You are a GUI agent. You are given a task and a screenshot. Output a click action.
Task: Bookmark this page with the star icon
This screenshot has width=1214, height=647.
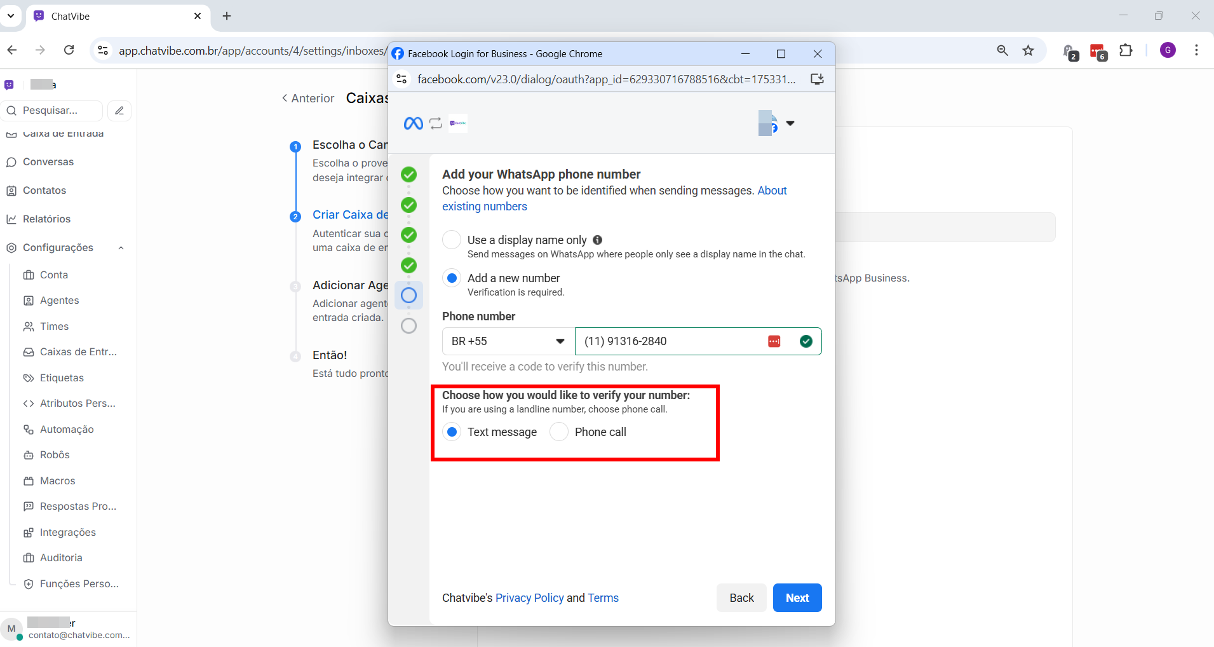point(1029,50)
